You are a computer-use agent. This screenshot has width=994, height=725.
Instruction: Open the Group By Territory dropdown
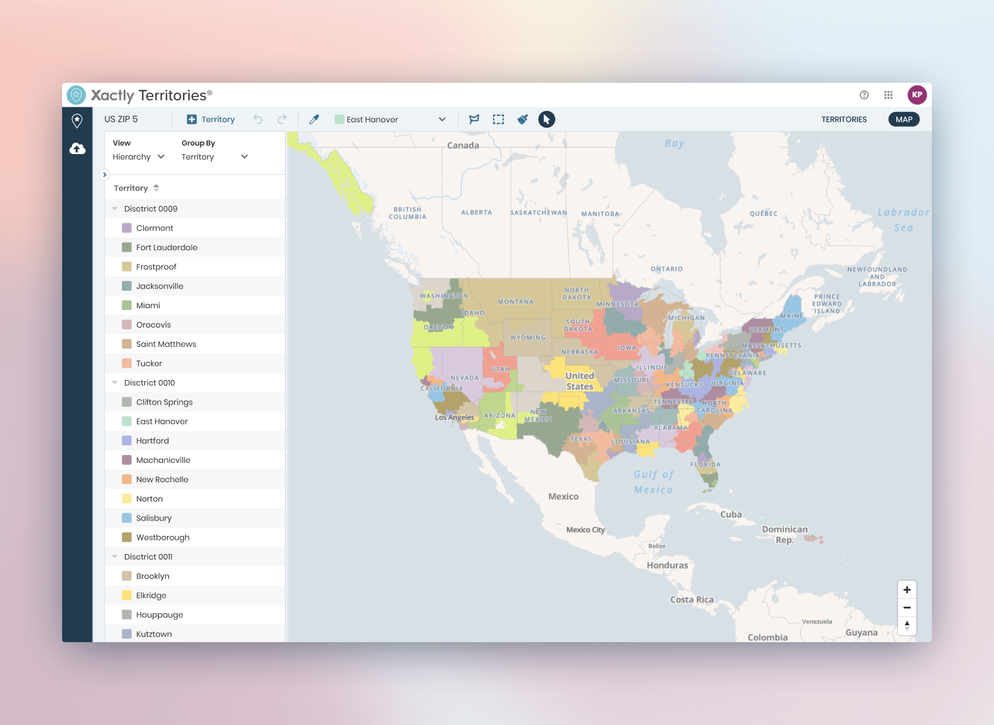click(x=214, y=157)
